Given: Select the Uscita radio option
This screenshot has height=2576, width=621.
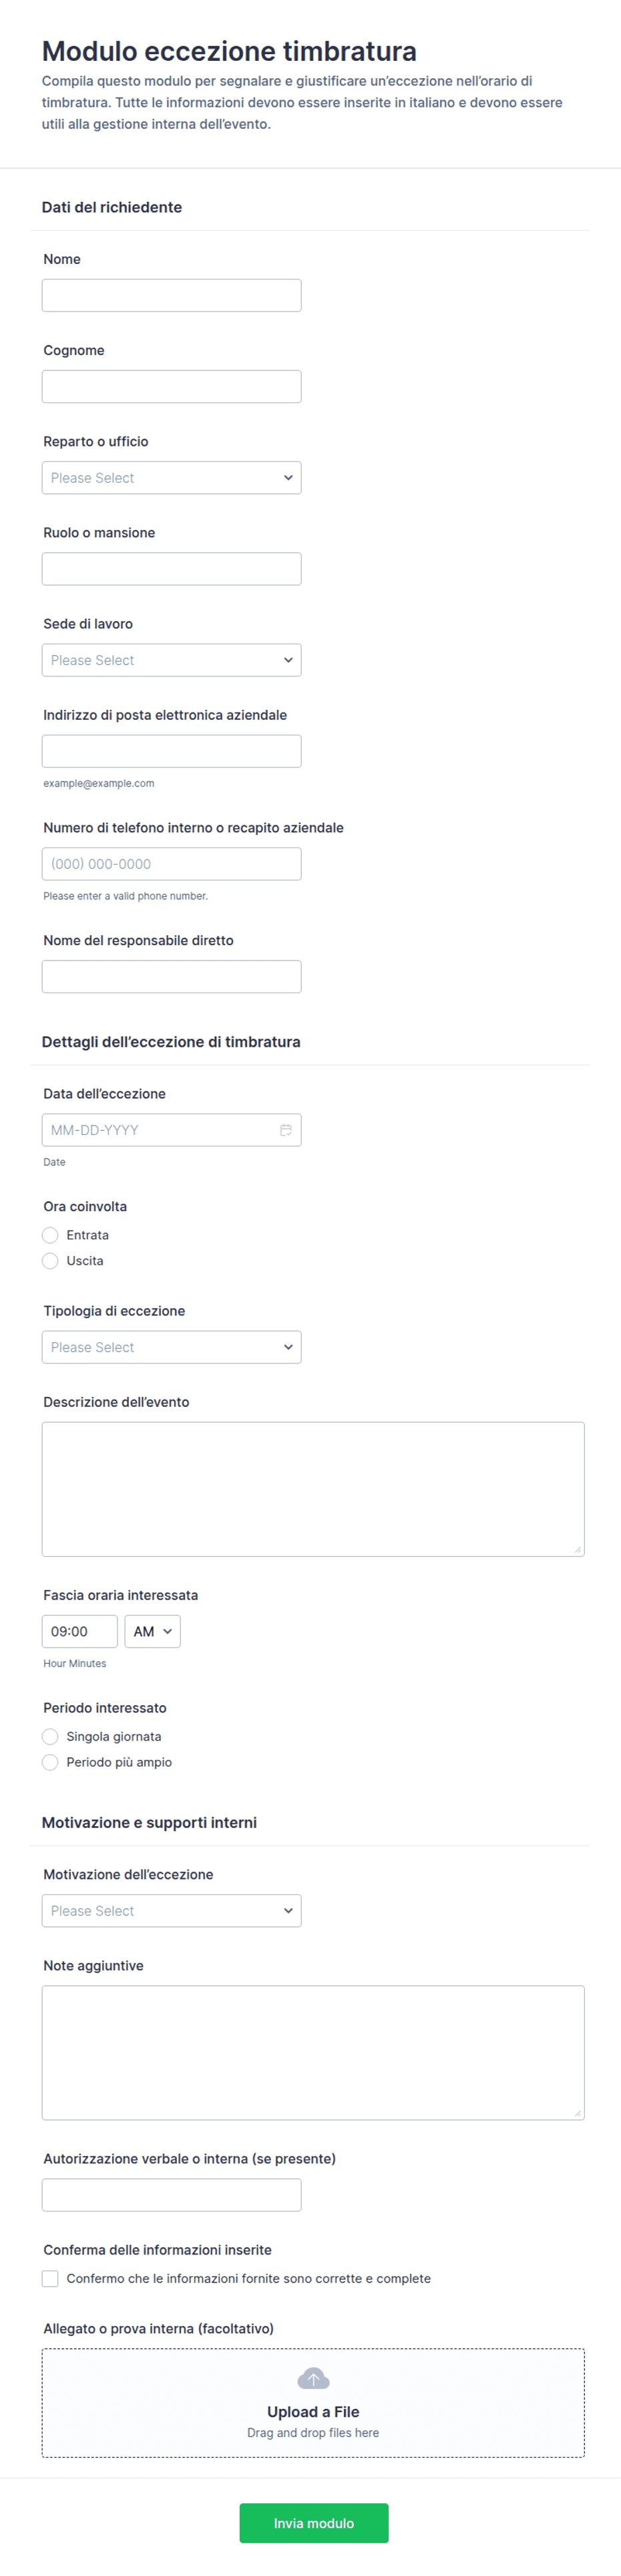Looking at the screenshot, I should click(x=50, y=1261).
